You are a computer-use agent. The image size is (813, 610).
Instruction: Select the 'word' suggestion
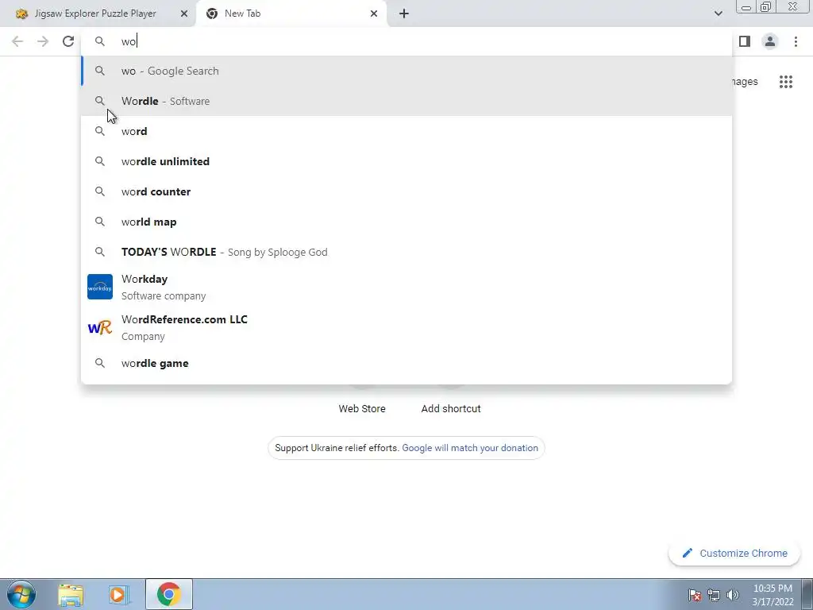406,131
